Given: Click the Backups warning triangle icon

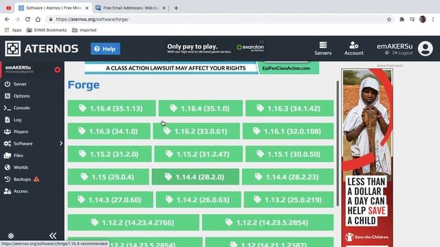Looking at the screenshot, I should 36,179.
